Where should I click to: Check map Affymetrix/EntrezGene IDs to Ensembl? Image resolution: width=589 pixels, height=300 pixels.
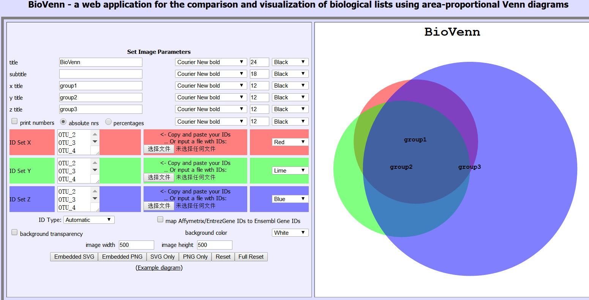tap(160, 219)
